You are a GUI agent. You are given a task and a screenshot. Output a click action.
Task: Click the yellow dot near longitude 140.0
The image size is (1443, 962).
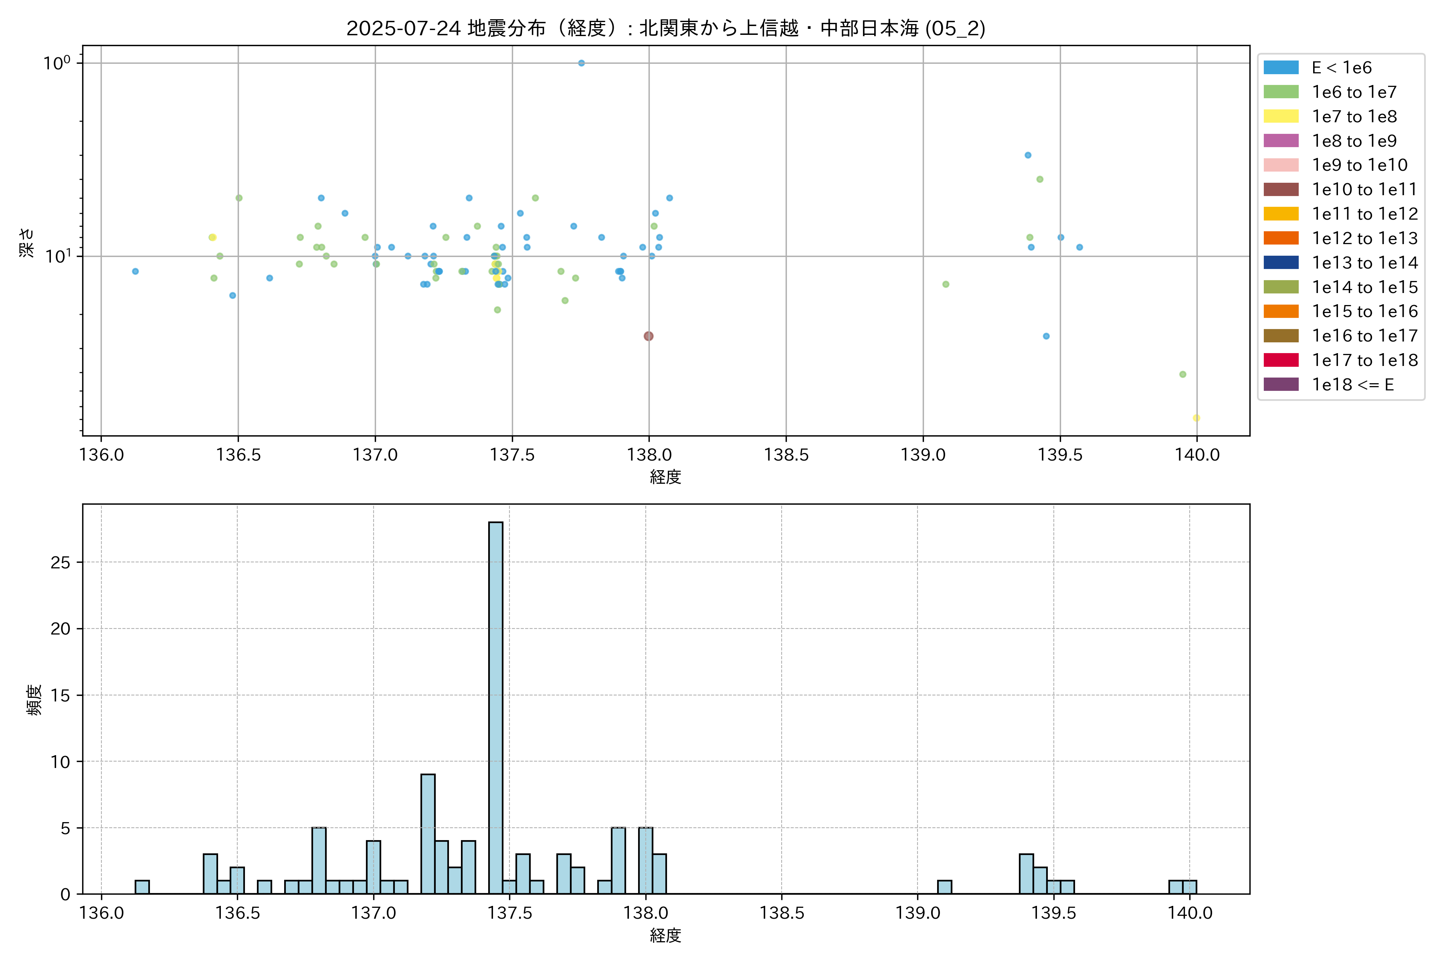pyautogui.click(x=1196, y=418)
